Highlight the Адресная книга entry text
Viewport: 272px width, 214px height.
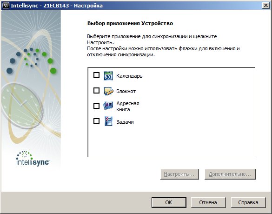click(128, 107)
